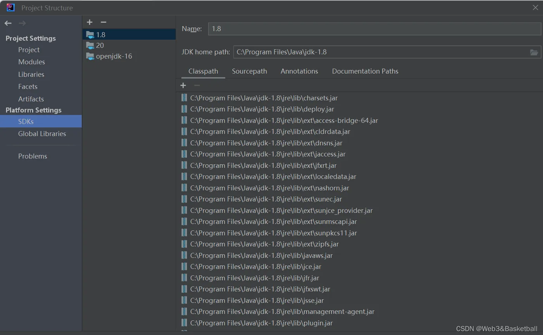Click the jar icon beside nashorn.jar
Screen dimensions: 543x335
pyautogui.click(x=184, y=188)
